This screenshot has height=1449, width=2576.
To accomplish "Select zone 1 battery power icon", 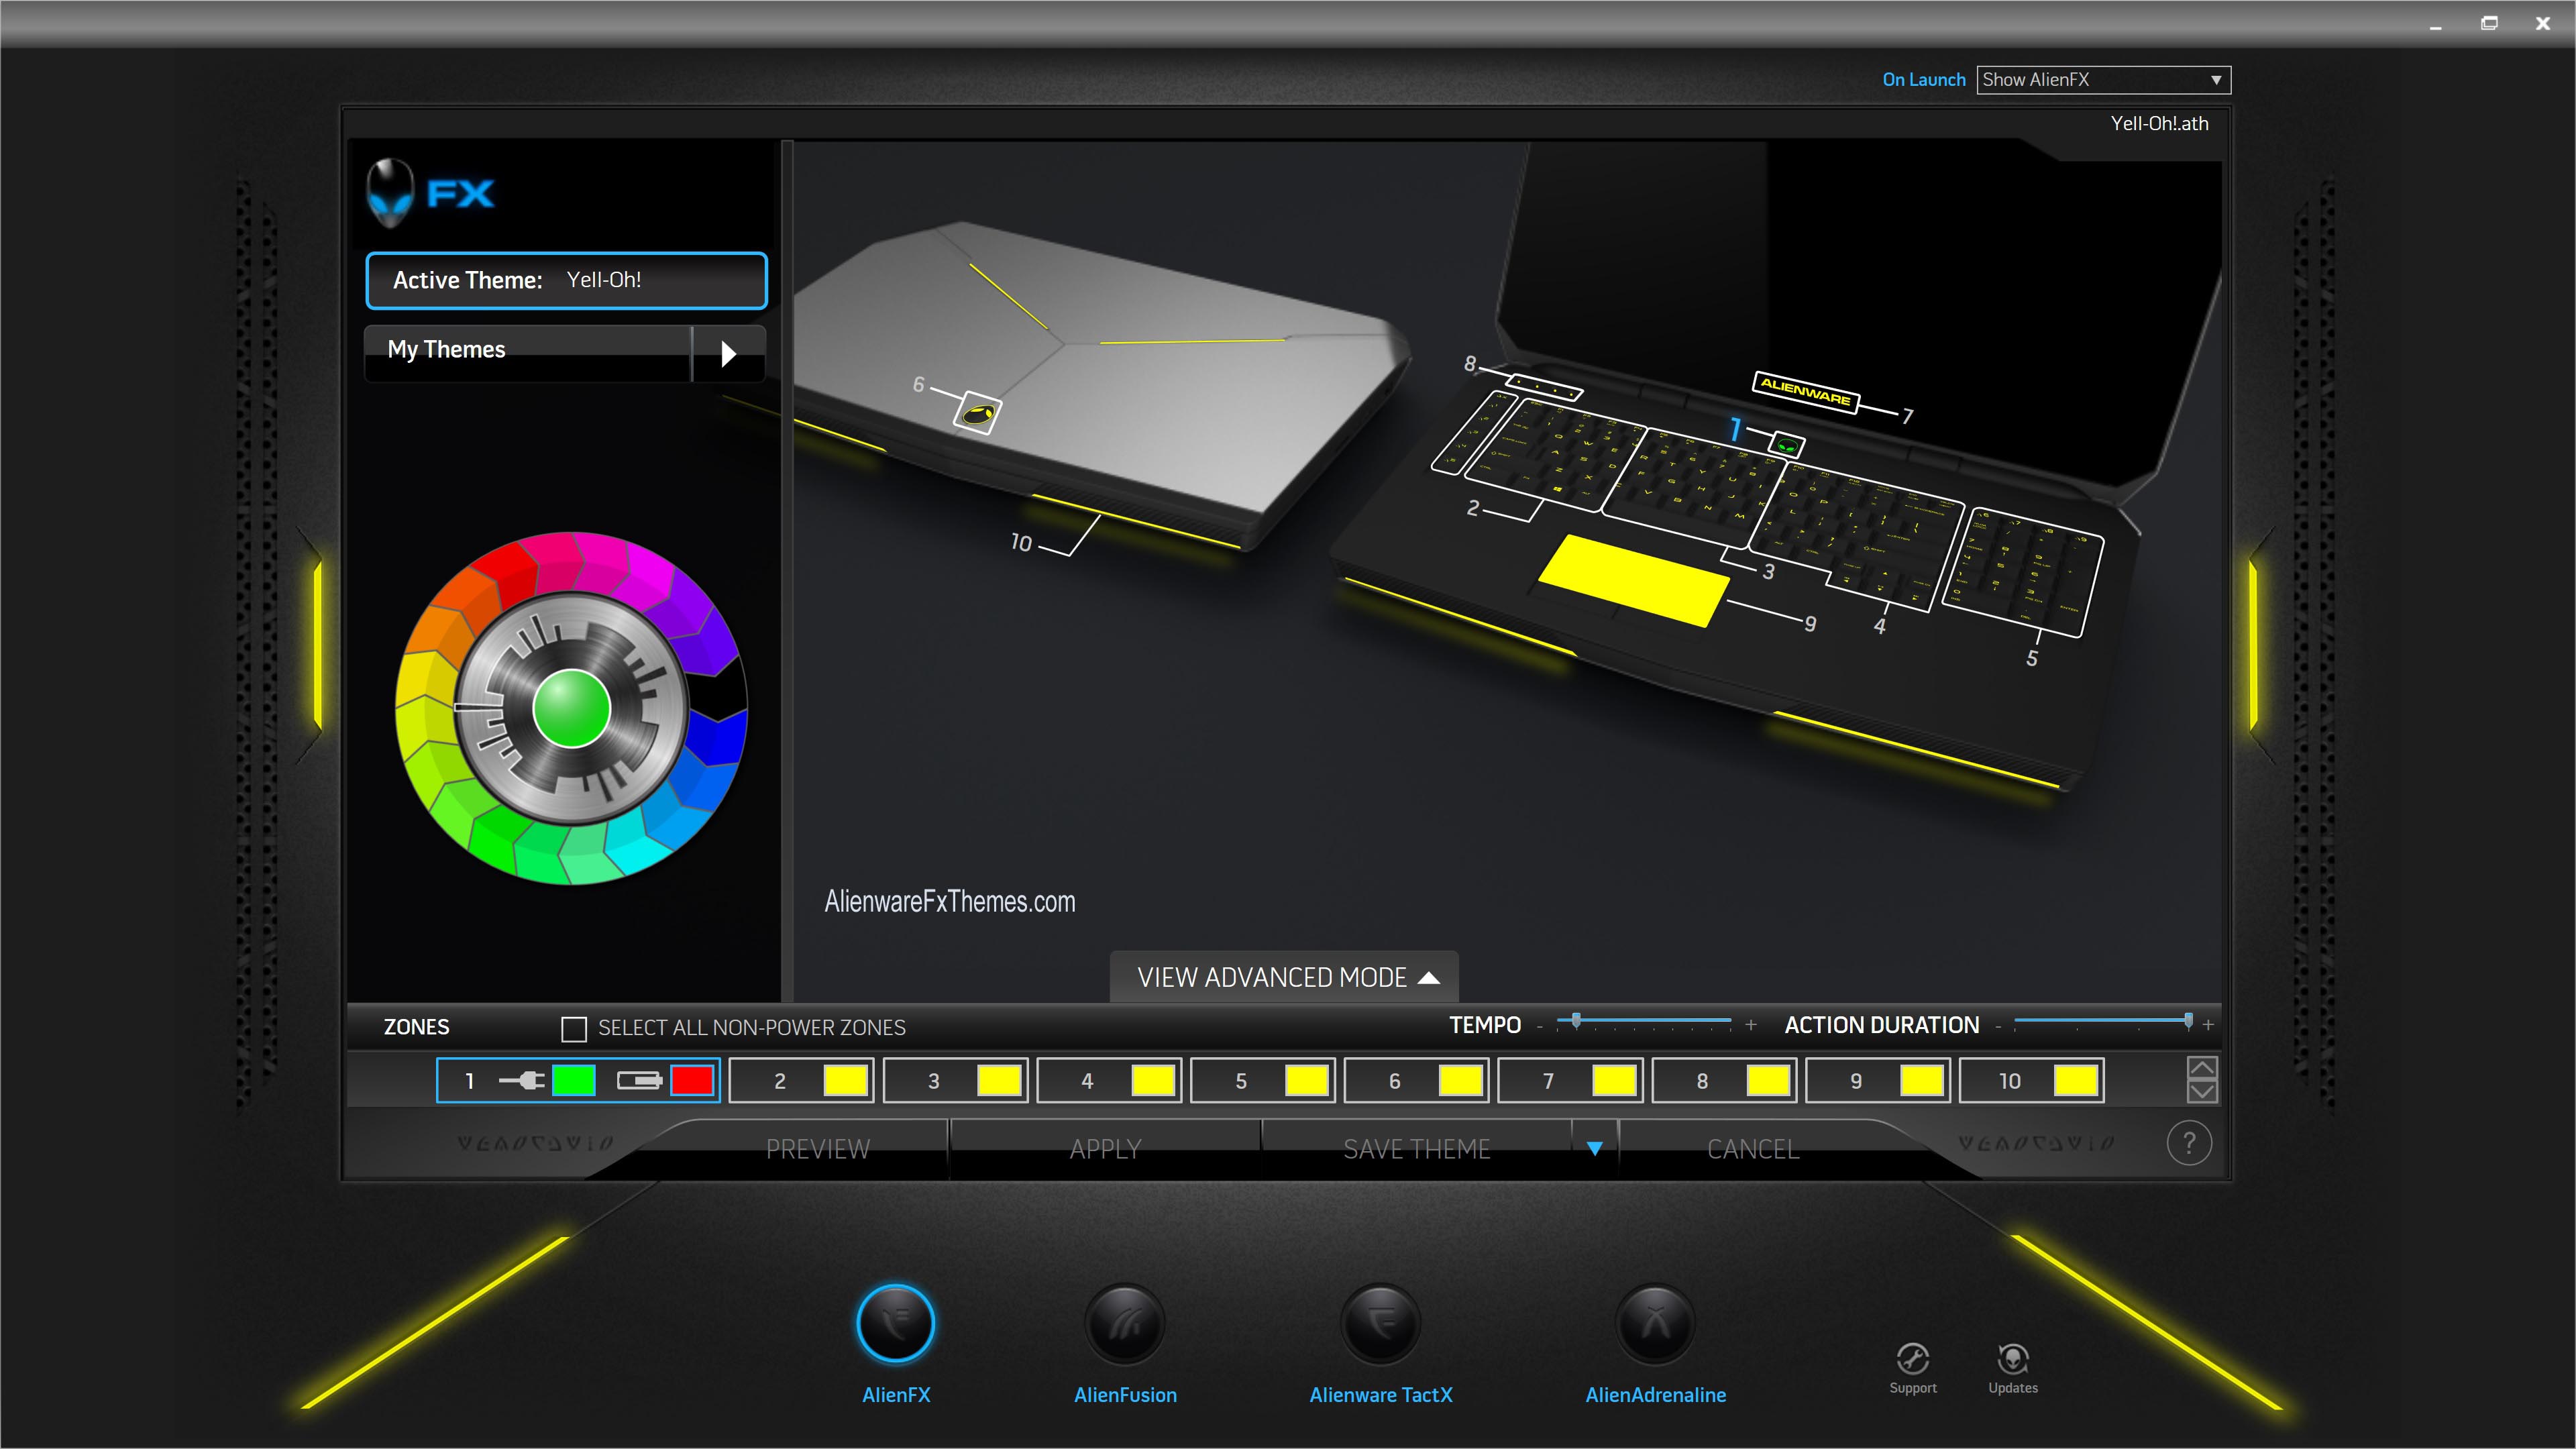I will coord(639,1080).
